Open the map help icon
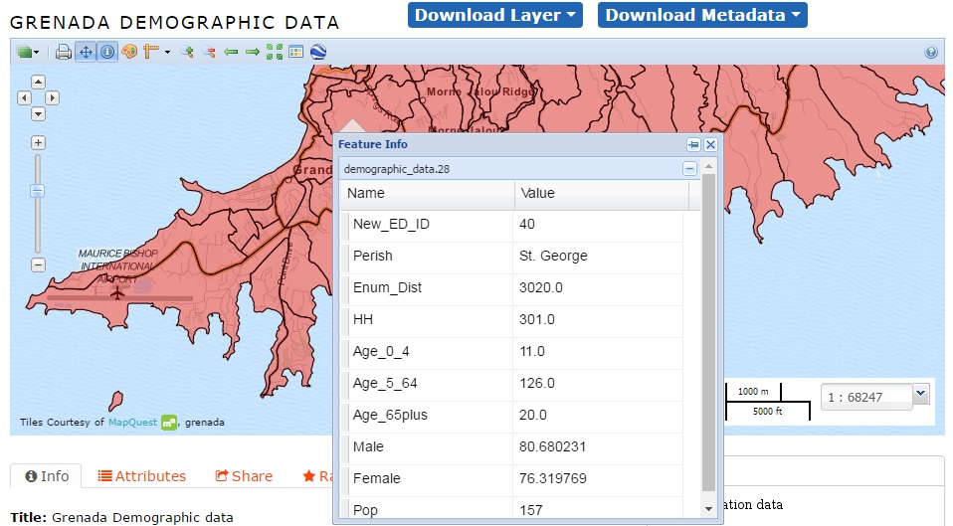Image resolution: width=953 pixels, height=526 pixels. [x=931, y=53]
